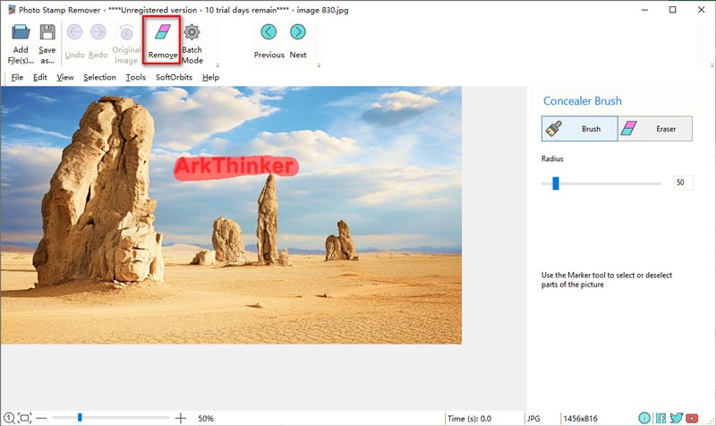716x426 pixels.
Task: Click the actual size zoom icon
Action: [x=9, y=418]
